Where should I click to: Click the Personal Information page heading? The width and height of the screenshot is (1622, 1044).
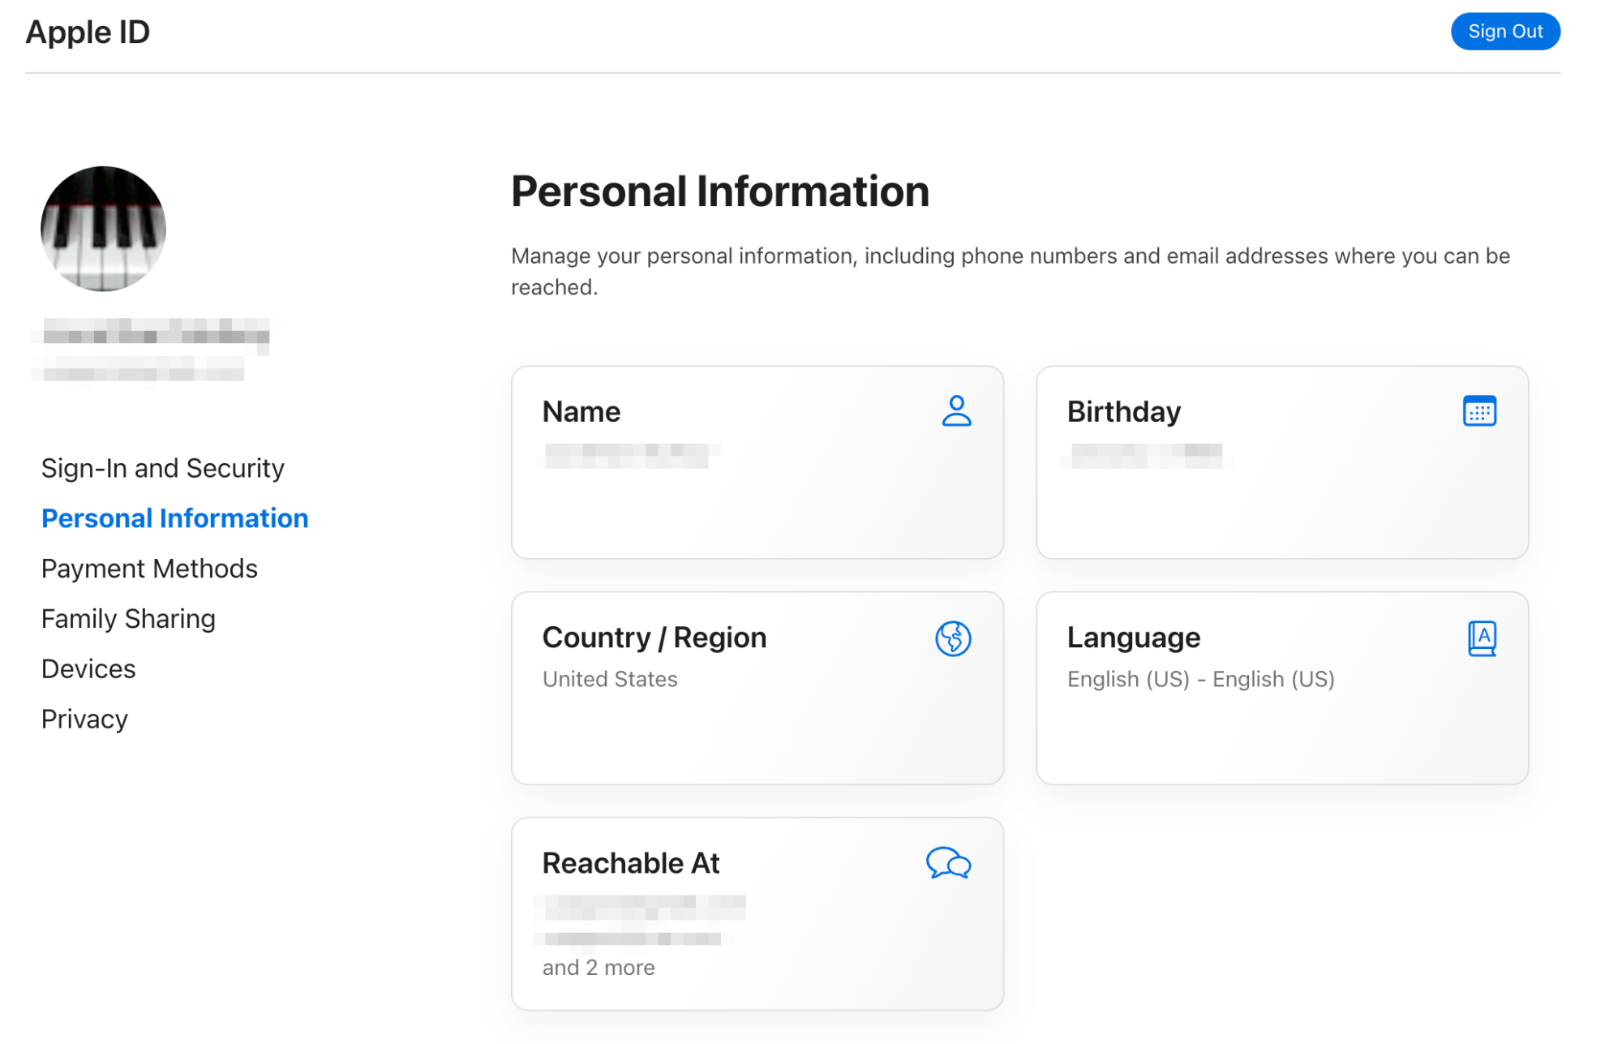(720, 191)
